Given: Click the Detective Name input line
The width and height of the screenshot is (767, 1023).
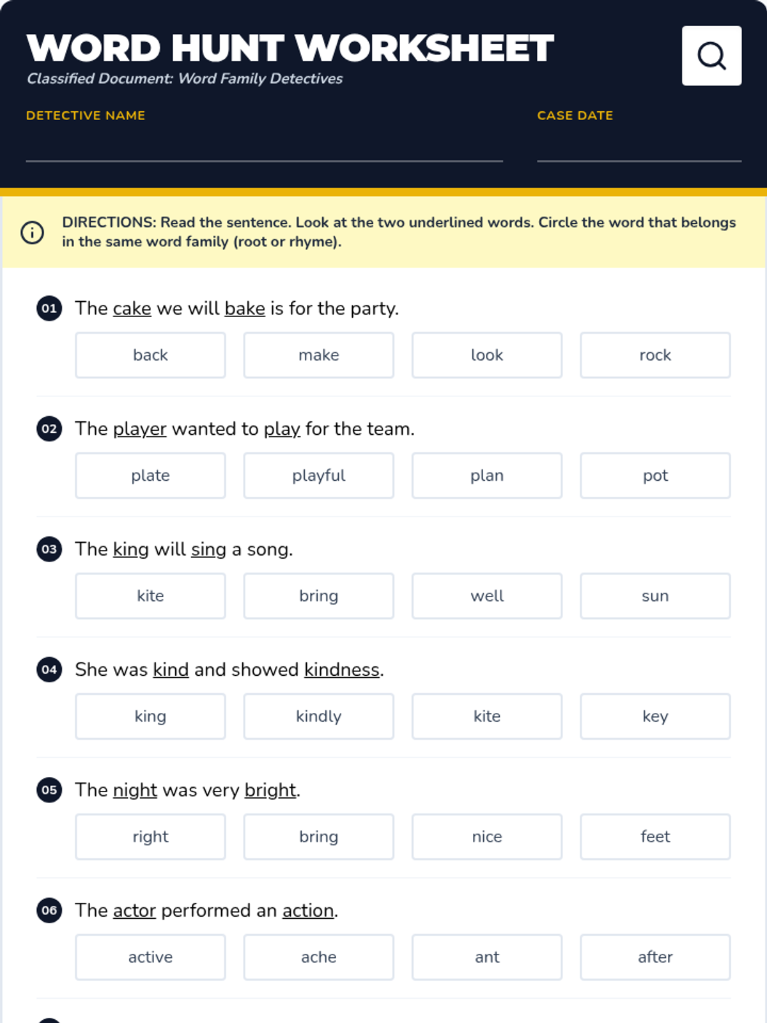Looking at the screenshot, I should (264, 148).
